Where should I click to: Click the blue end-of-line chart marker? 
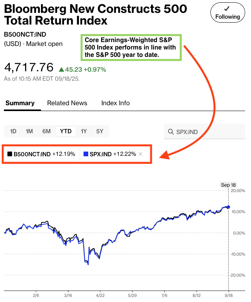(x=228, y=207)
